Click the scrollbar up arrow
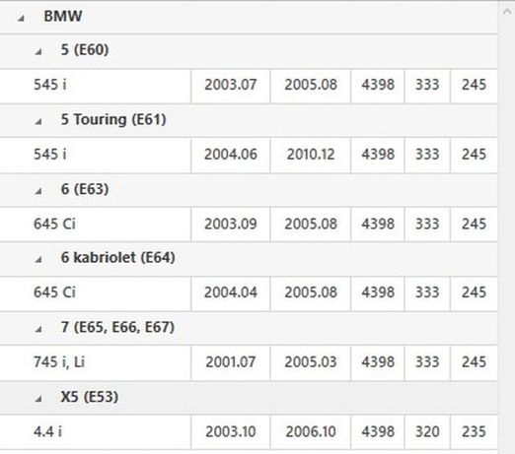The height and width of the screenshot is (454, 515). click(507, 12)
